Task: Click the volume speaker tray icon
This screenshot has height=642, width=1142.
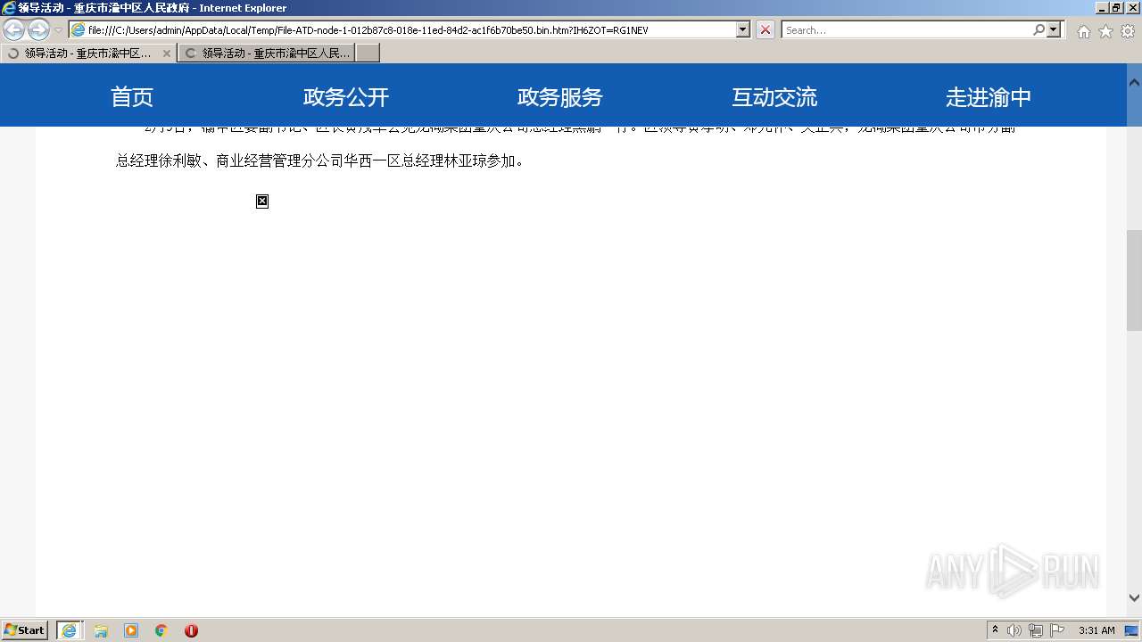Action: click(x=1014, y=630)
